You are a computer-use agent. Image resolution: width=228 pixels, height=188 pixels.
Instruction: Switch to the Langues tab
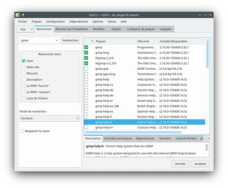click(x=166, y=29)
